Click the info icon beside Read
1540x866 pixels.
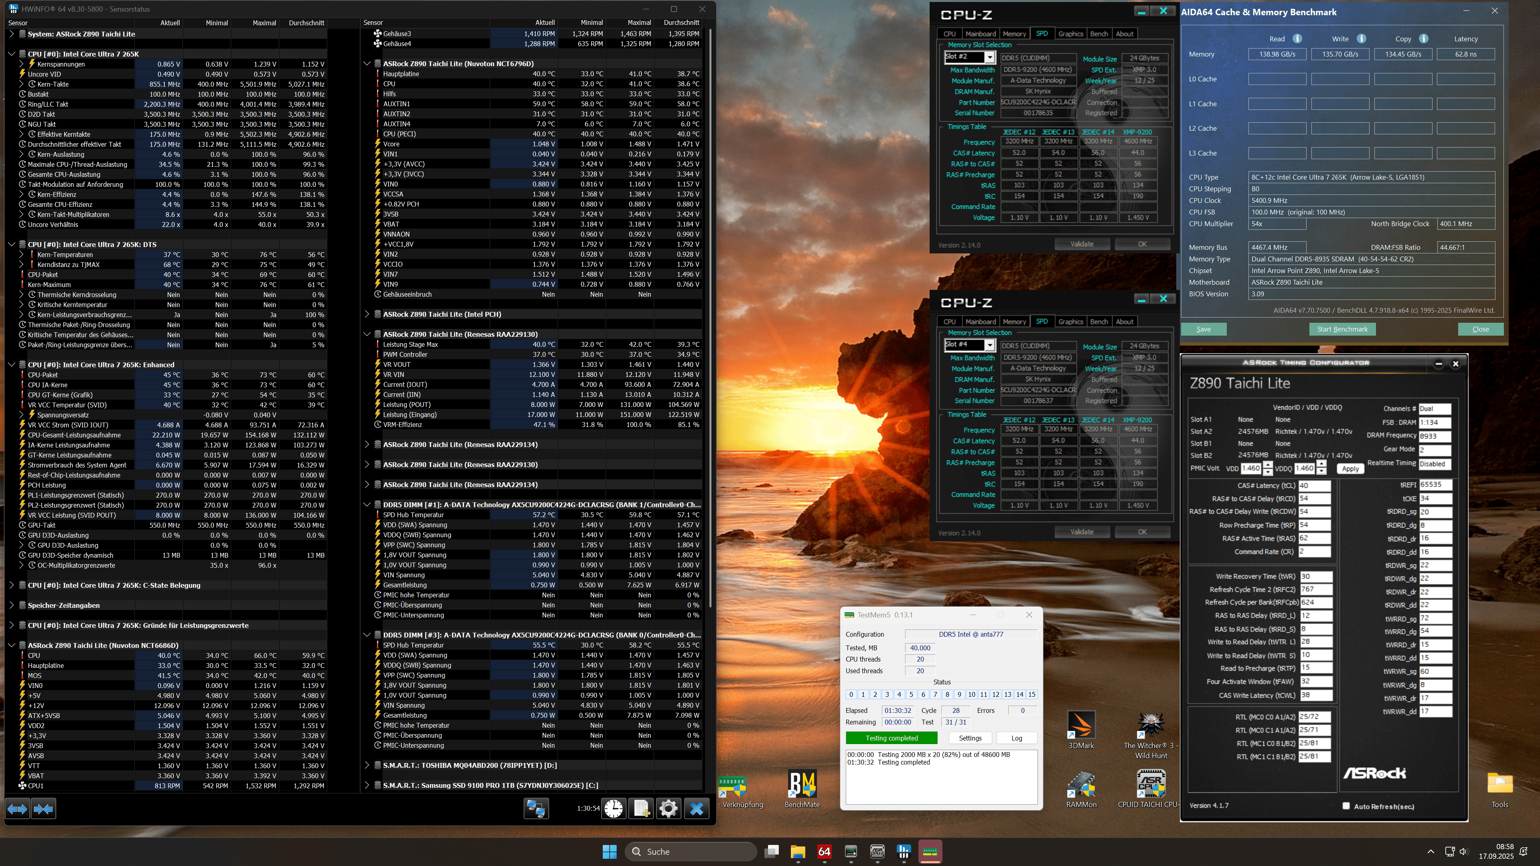pyautogui.click(x=1297, y=39)
